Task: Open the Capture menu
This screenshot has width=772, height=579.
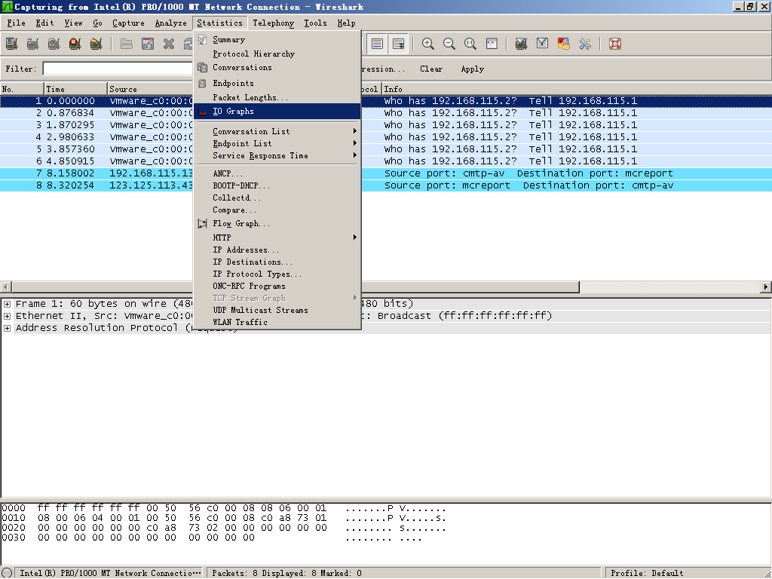Action: [128, 23]
